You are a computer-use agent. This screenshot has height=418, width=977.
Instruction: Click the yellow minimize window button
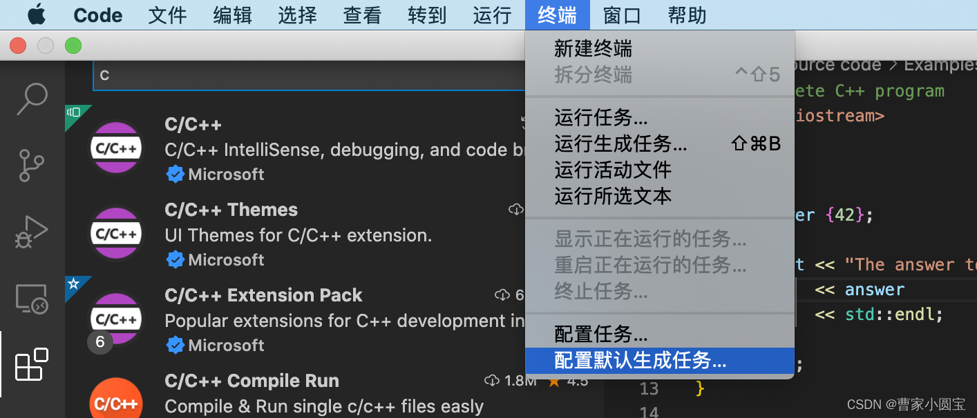click(45, 46)
